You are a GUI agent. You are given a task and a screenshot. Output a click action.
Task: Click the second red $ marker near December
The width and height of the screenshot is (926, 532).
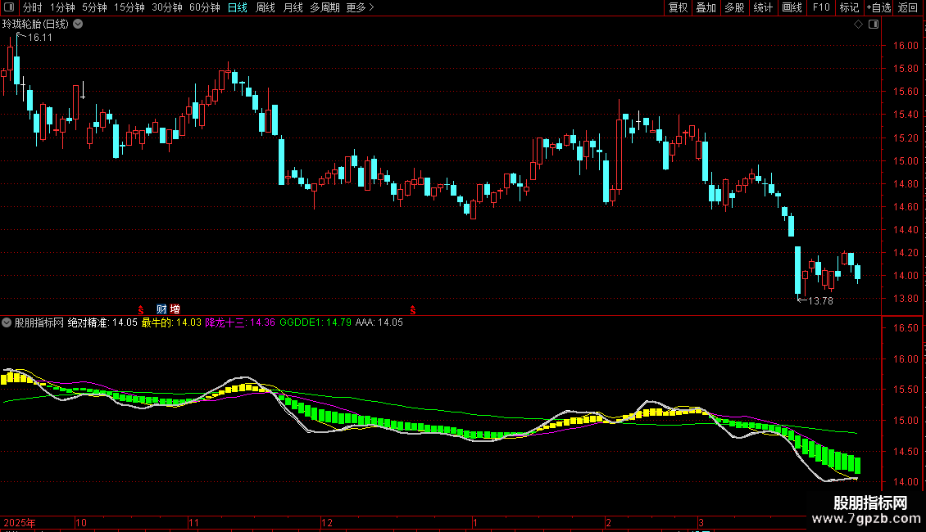coord(413,310)
